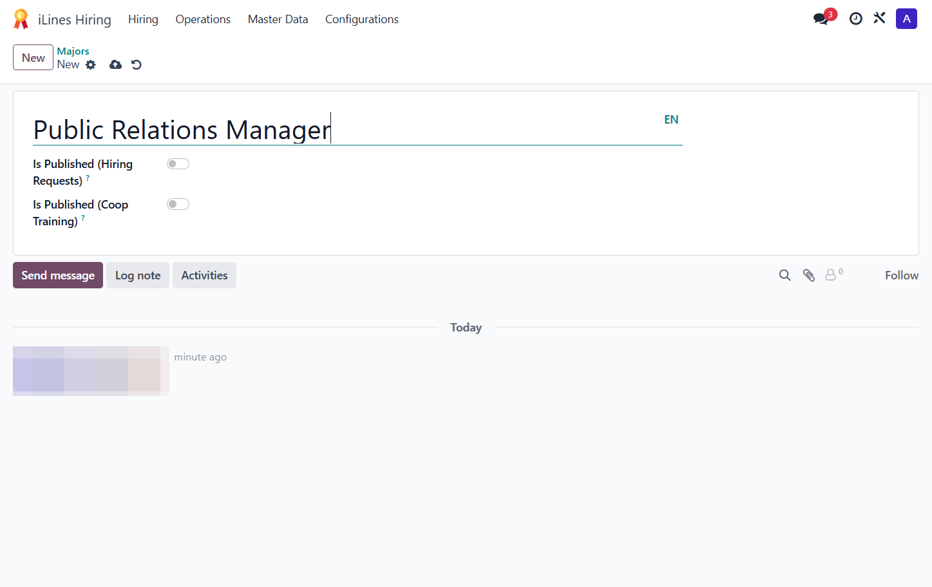932x587 pixels.
Task: Open the record actions gear menu
Action: coord(91,64)
